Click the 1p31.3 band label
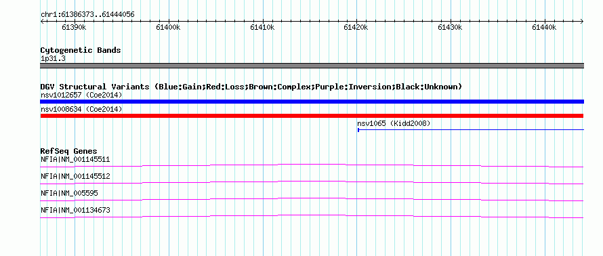 pos(53,59)
